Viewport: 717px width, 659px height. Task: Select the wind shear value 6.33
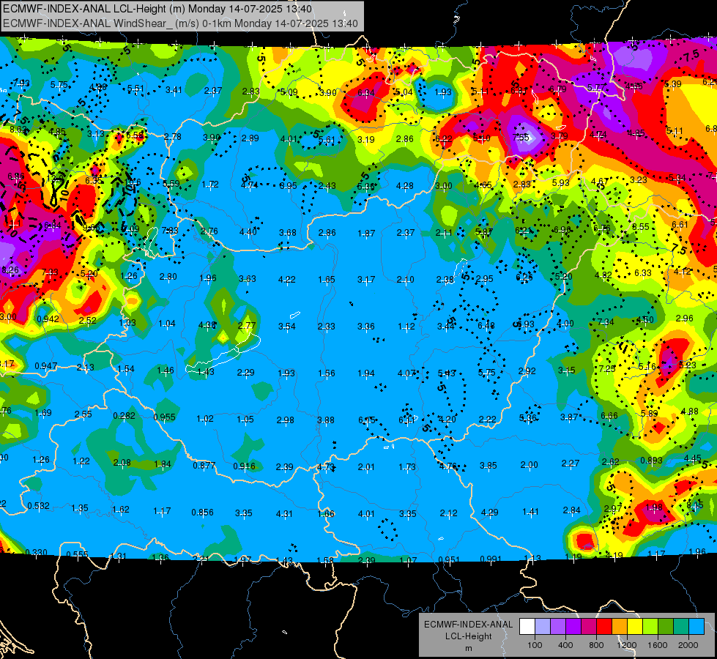pyautogui.click(x=643, y=273)
